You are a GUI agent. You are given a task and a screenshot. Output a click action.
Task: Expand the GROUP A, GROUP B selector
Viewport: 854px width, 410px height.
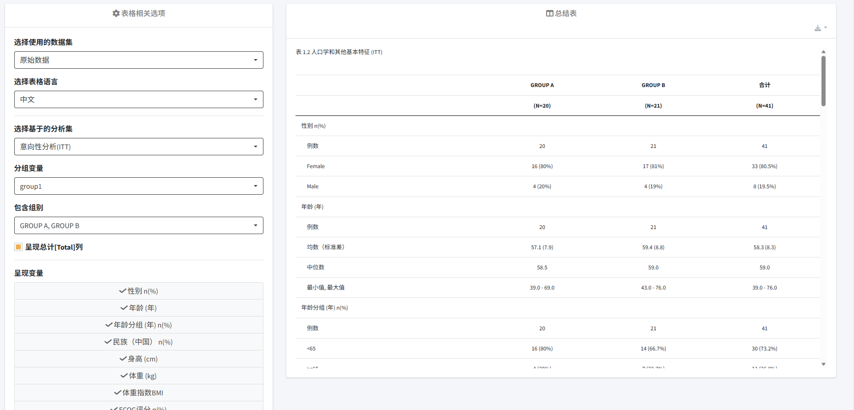(x=138, y=225)
